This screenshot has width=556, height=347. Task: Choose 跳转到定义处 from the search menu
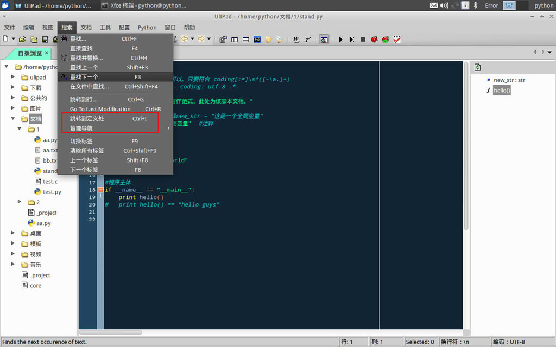[87, 119]
